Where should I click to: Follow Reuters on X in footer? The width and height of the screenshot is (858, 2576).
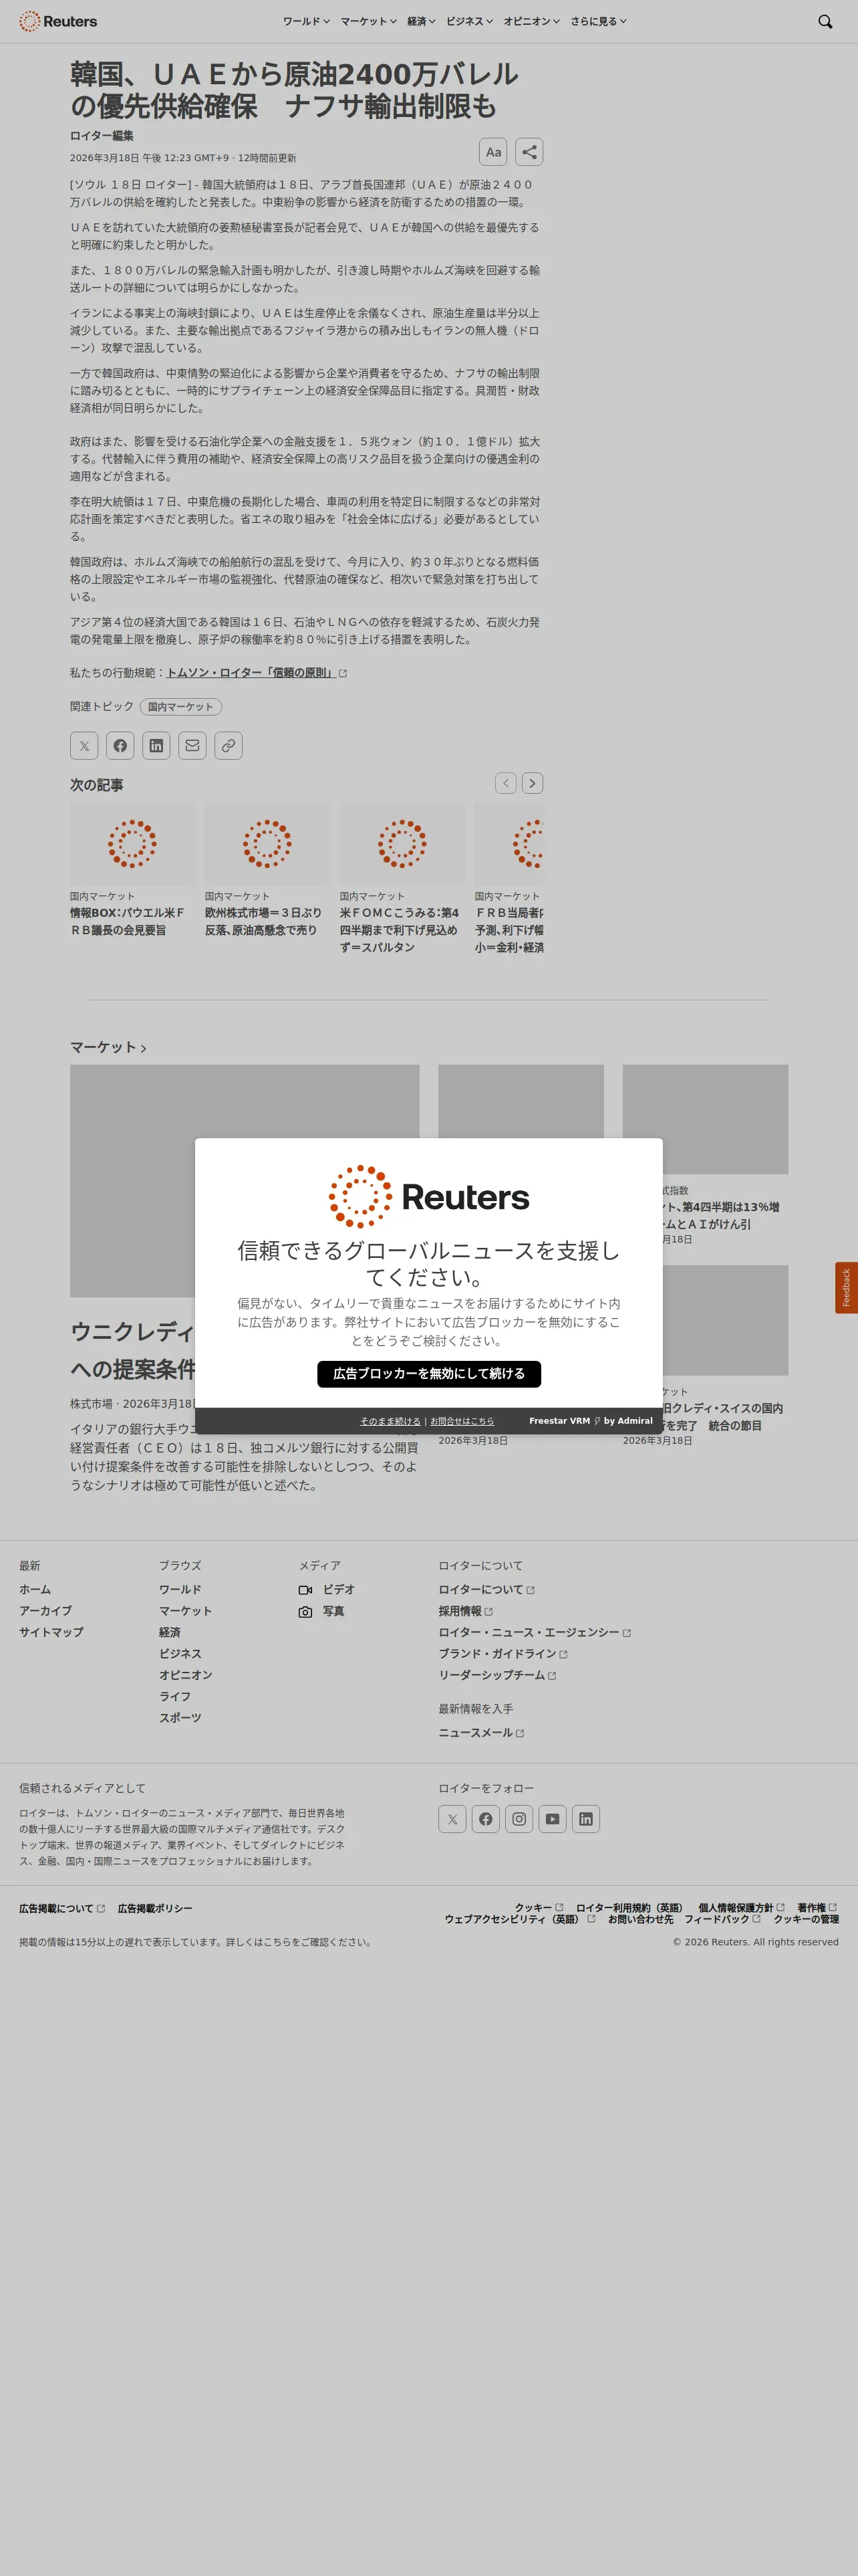coord(452,1819)
